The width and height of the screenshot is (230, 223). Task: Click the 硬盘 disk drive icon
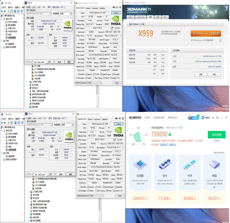pos(214,164)
